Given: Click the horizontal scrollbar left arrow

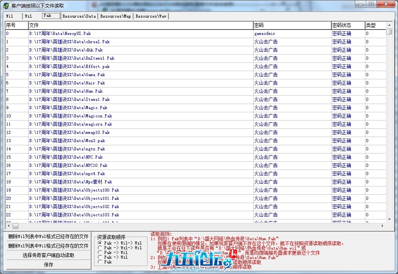Looking at the screenshot, I should (x=8, y=226).
